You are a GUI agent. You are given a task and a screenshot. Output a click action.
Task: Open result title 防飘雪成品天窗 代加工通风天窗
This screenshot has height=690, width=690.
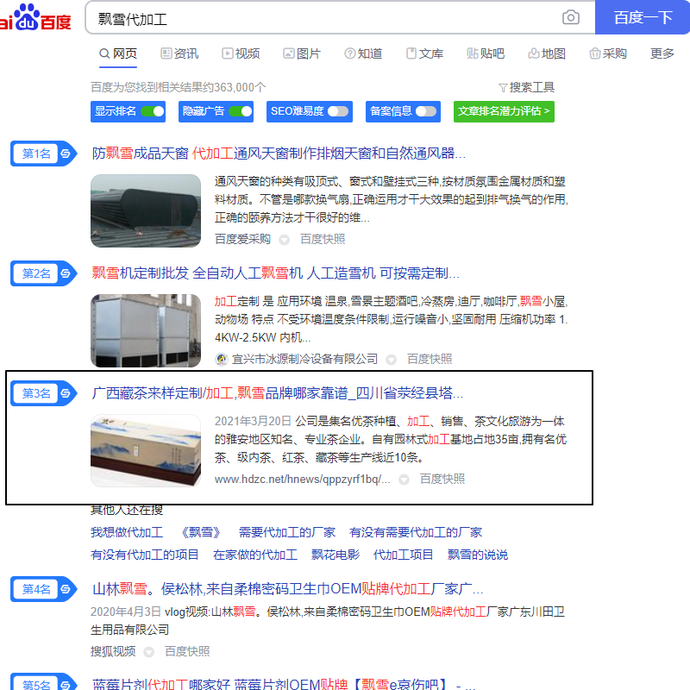click(279, 154)
